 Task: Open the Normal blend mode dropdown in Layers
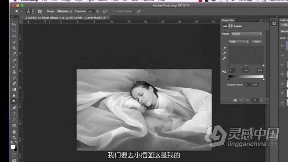(284, 31)
